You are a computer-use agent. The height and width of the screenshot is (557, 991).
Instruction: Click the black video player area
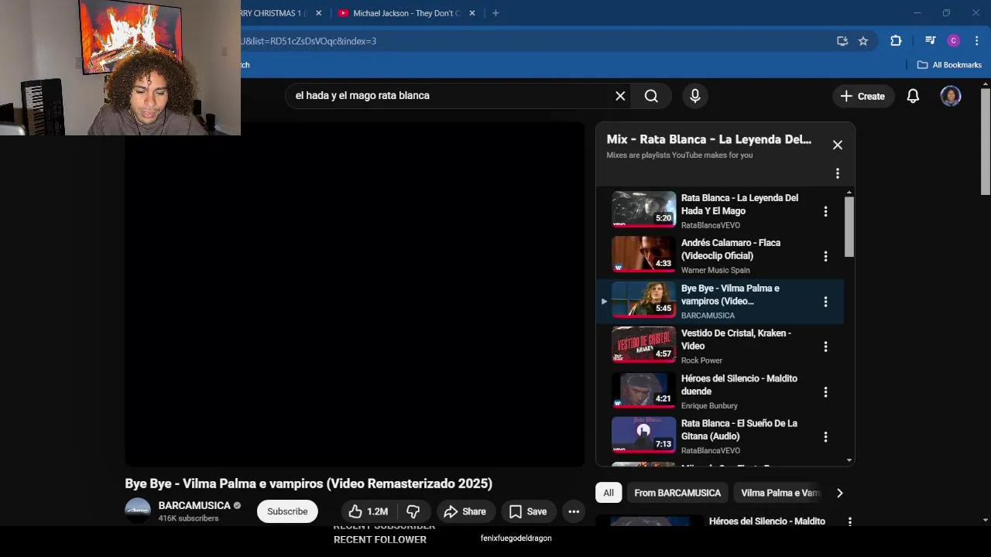click(355, 294)
